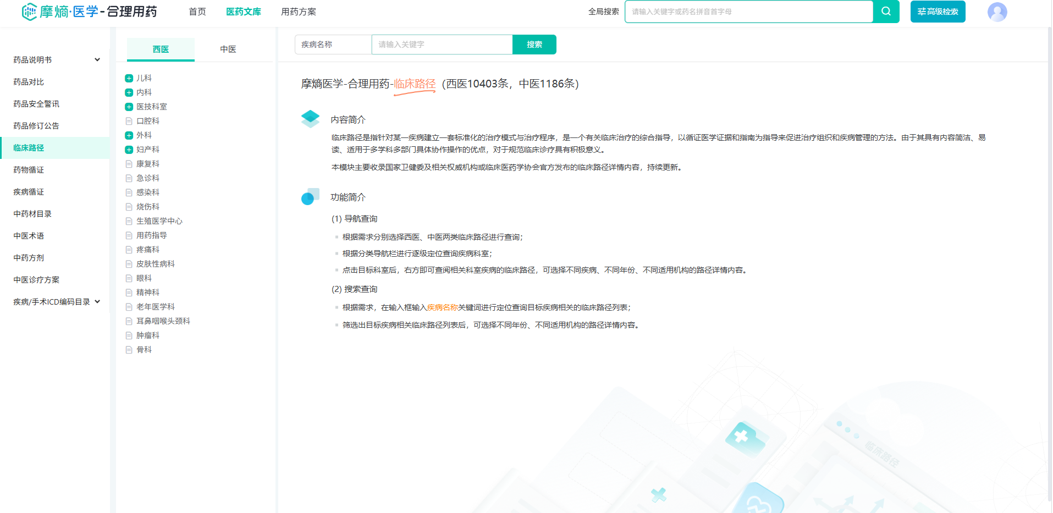The image size is (1053, 513).
Task: Open 药品安全警讯 in the sidebar
Action: pyautogui.click(x=36, y=104)
